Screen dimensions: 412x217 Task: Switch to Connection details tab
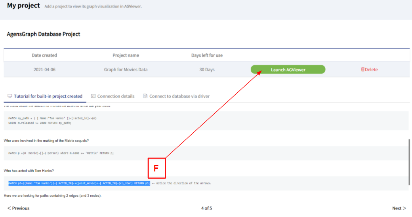click(x=113, y=96)
